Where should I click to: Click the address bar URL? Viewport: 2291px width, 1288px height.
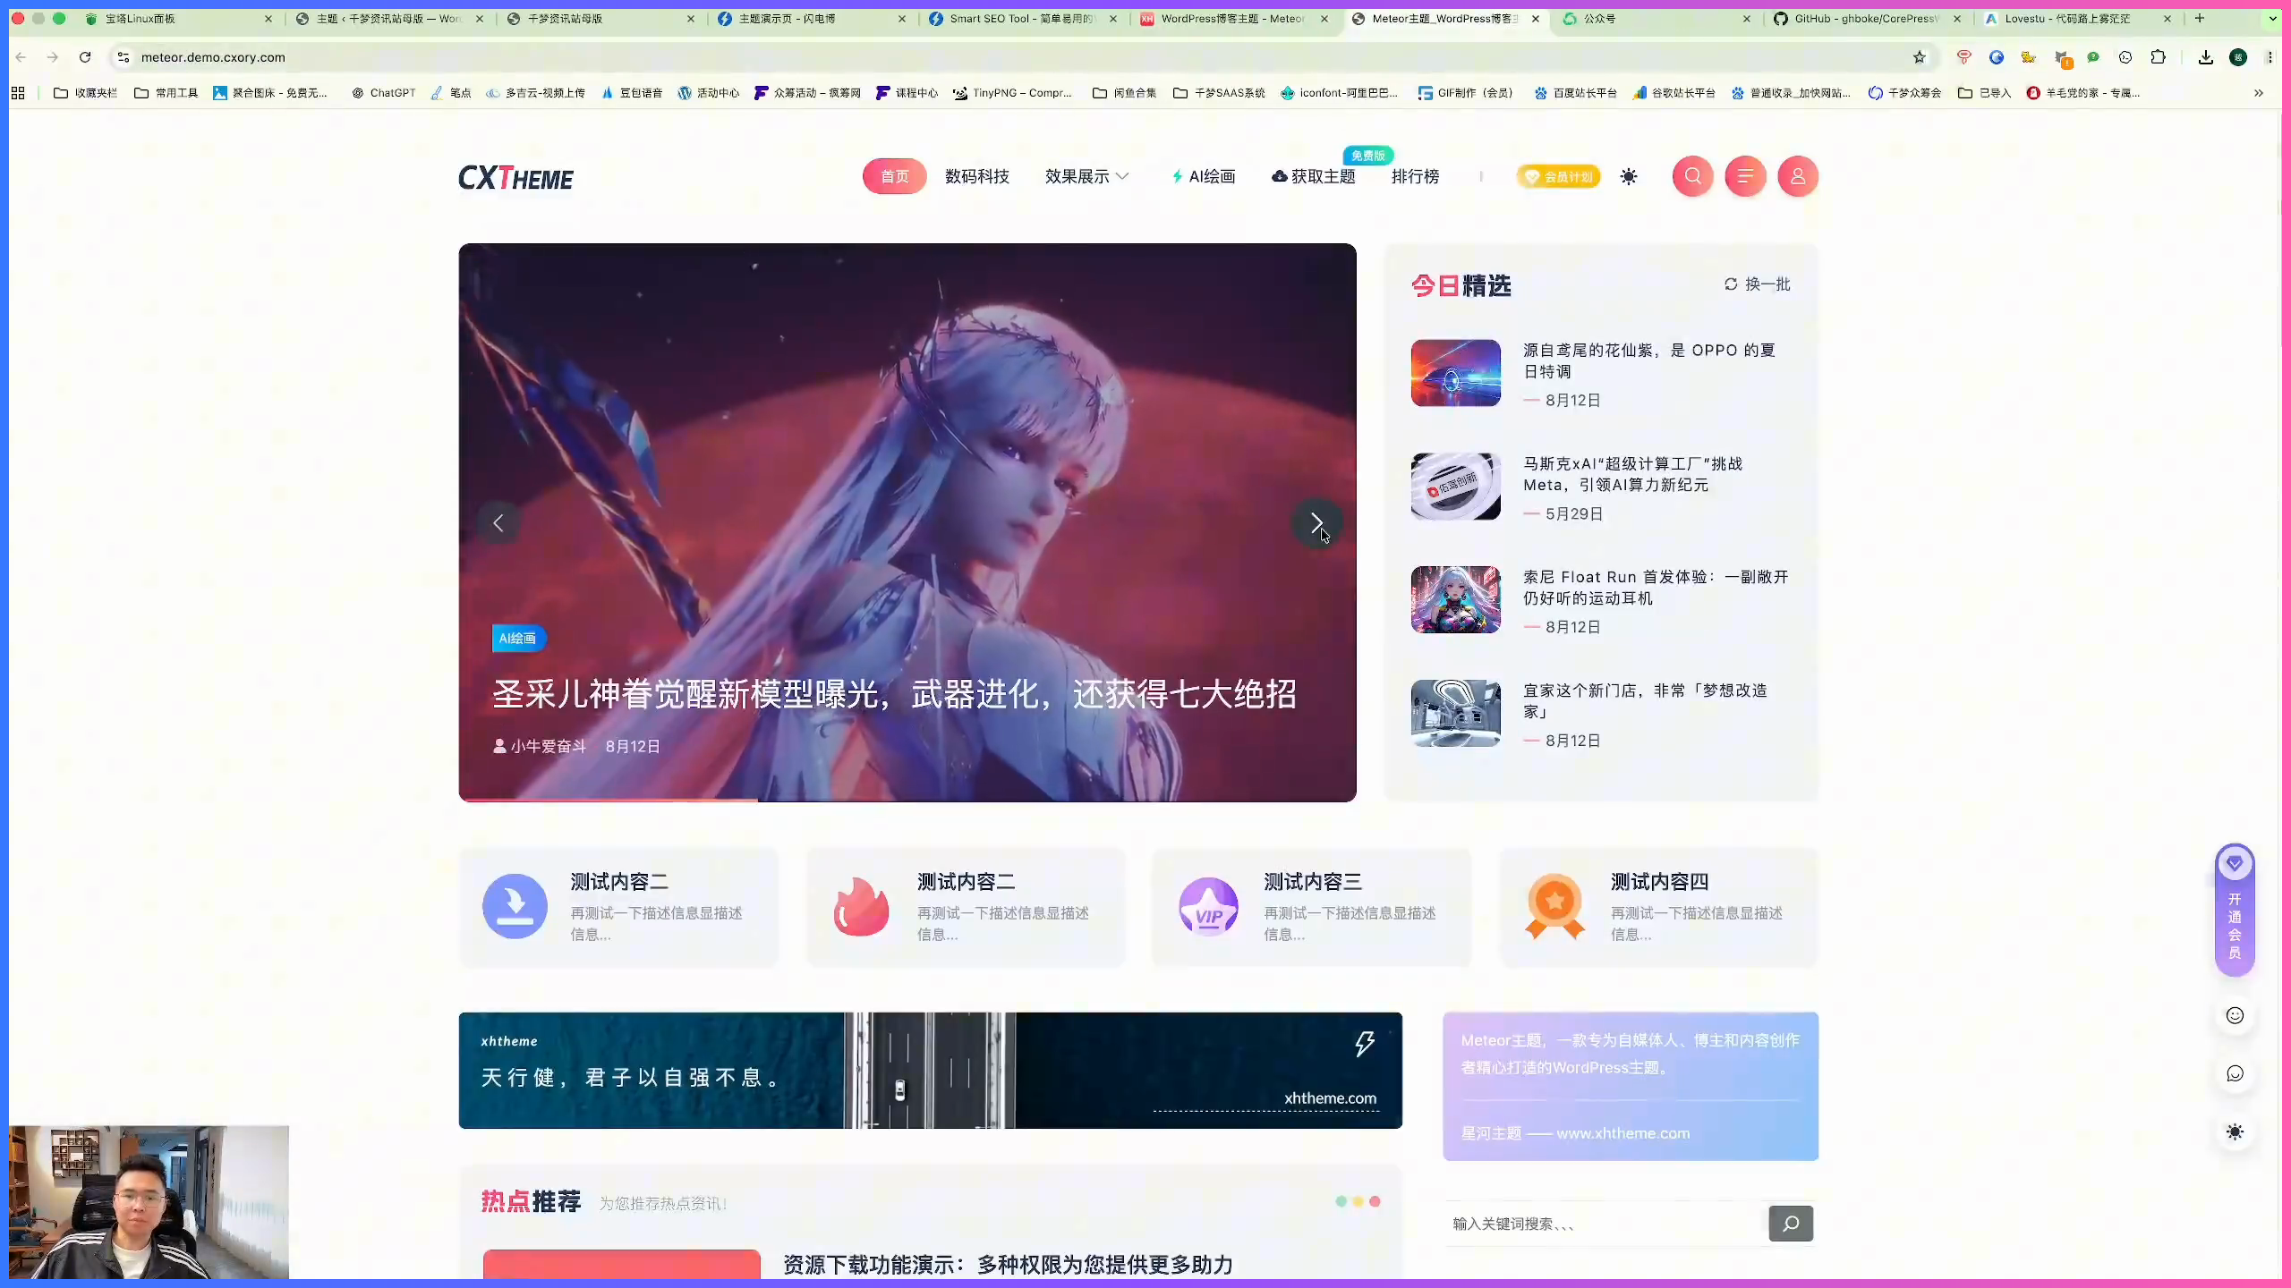(x=213, y=57)
